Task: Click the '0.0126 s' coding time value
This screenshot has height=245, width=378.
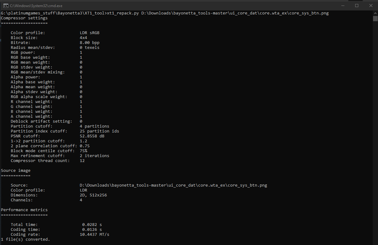Action: 92,230
